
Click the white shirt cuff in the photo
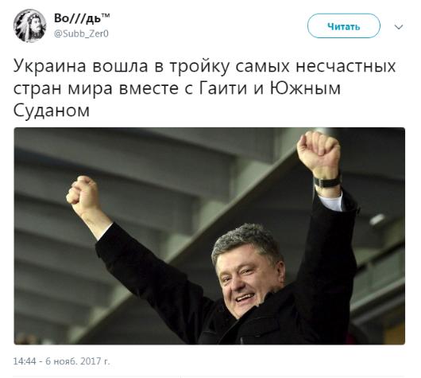[x=332, y=201]
